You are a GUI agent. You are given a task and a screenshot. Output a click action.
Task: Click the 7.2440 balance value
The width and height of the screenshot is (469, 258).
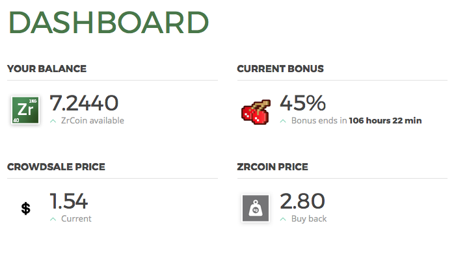84,103
